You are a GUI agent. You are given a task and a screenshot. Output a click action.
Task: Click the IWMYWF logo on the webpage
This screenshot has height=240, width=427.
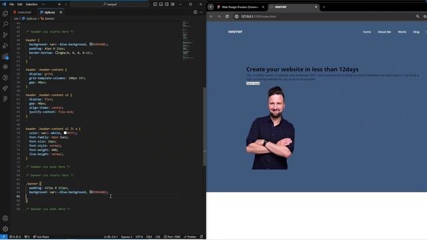pyautogui.click(x=235, y=32)
